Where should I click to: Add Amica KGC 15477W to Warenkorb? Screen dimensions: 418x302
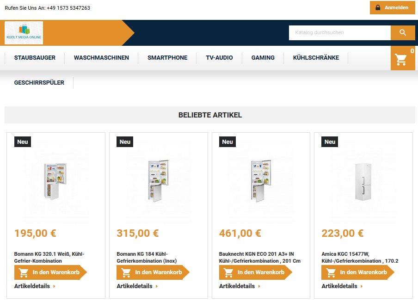(358, 272)
